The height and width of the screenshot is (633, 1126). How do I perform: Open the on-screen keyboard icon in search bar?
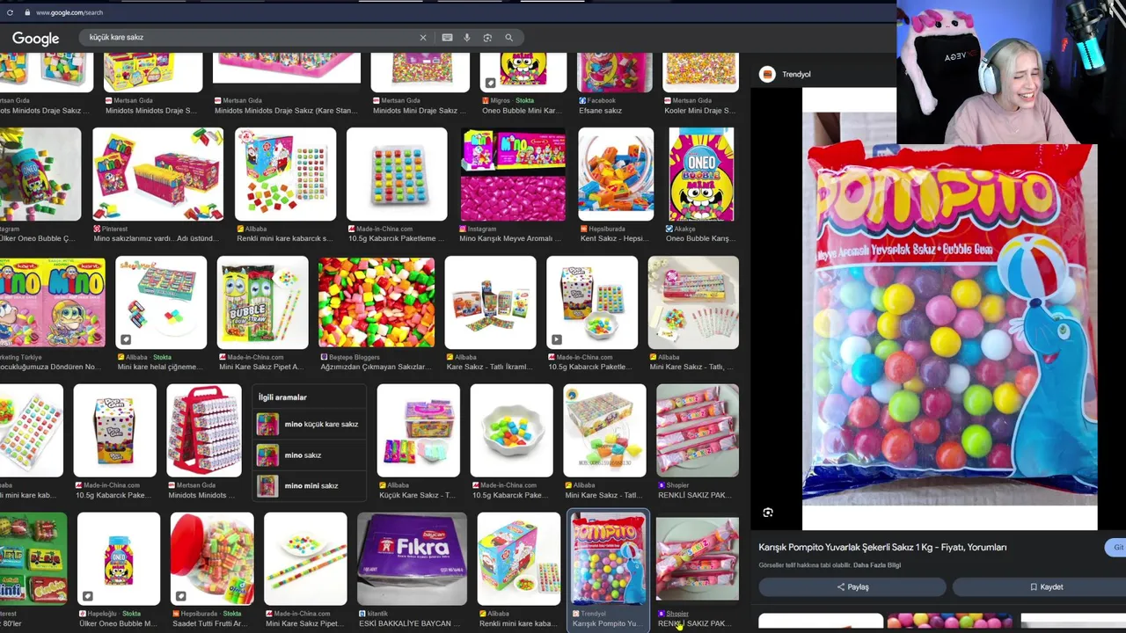coord(447,38)
